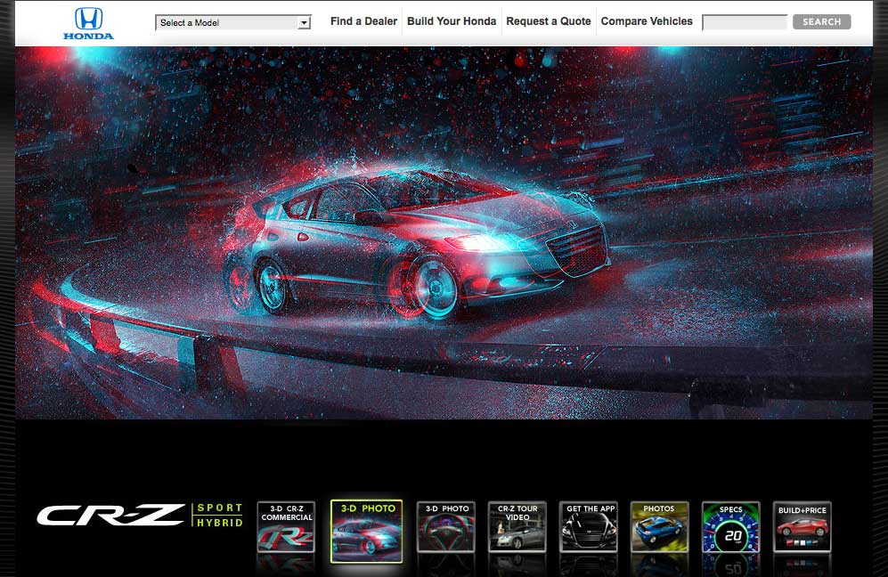The height and width of the screenshot is (577, 888).
Task: Choose Compare Vehicles in the header
Action: click(x=646, y=21)
